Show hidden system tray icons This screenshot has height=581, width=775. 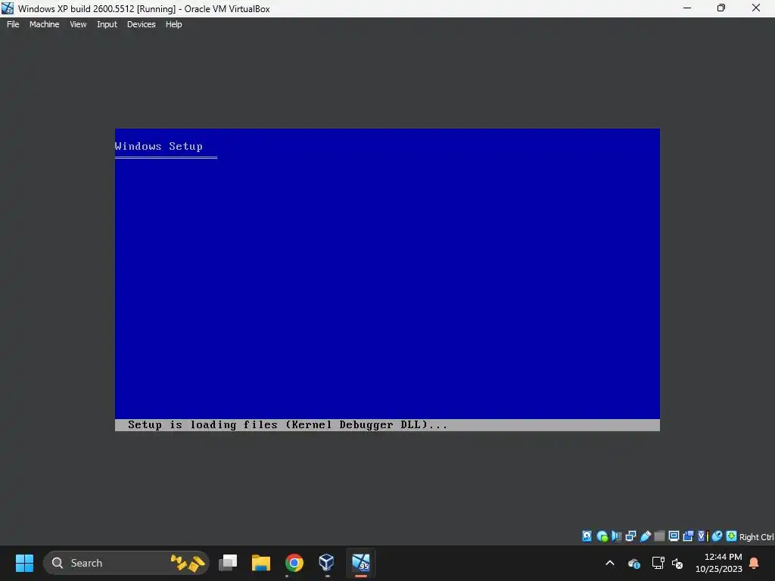tap(610, 563)
